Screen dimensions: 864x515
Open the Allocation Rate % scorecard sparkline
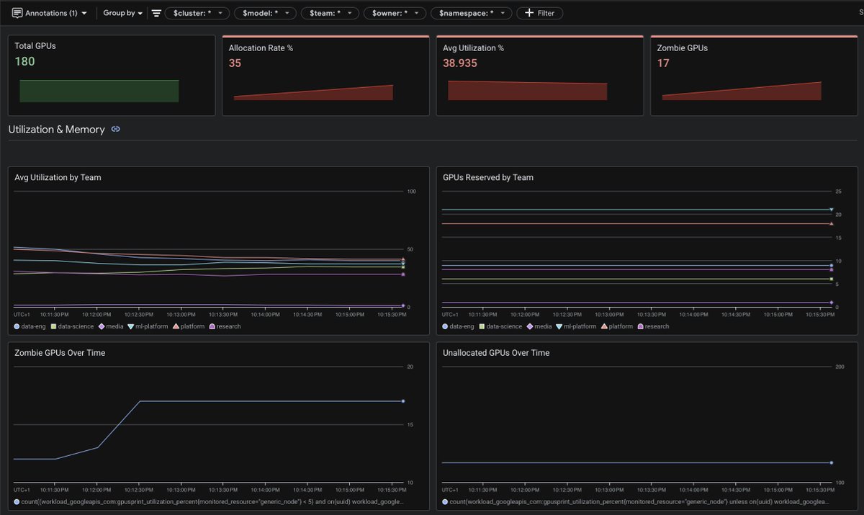click(x=313, y=92)
